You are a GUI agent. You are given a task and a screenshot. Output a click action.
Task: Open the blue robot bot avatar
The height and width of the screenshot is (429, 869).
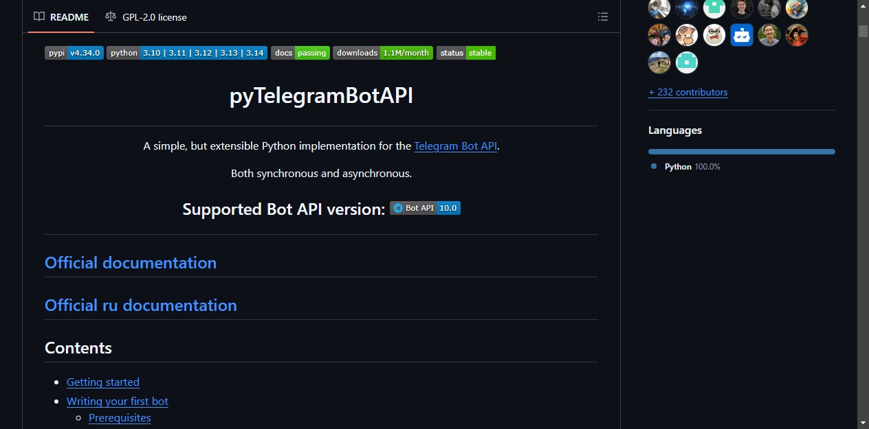(x=742, y=35)
